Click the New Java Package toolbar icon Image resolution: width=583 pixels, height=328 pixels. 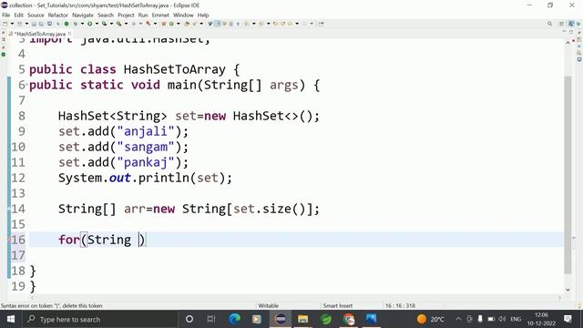(164, 24)
